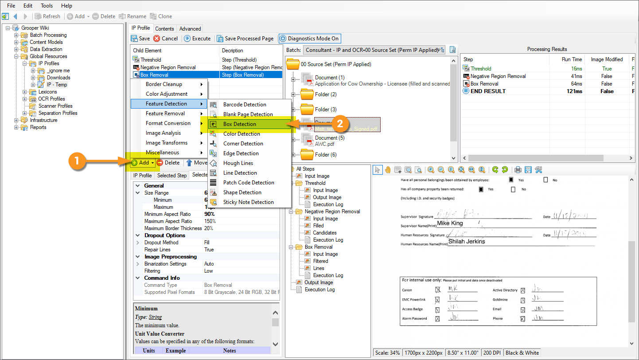The image size is (639, 360).
Task: Toggle Diagnostics Mode On button
Action: pos(309,39)
